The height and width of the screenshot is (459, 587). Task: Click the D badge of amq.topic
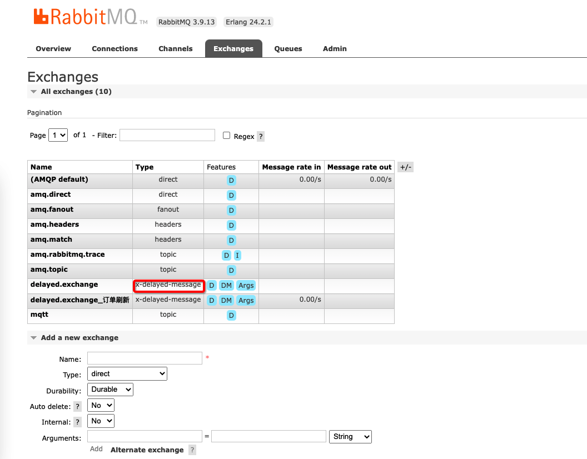coord(231,270)
